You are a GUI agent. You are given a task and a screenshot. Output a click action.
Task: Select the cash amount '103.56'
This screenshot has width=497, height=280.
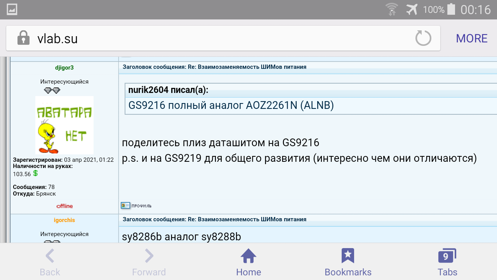(x=22, y=174)
